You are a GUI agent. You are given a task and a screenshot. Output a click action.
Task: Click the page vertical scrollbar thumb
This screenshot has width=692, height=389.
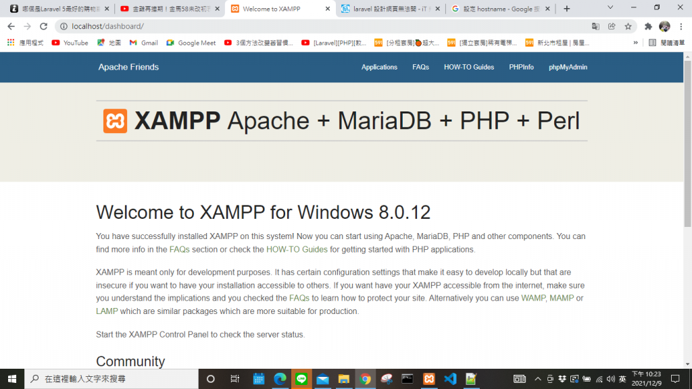click(687, 145)
